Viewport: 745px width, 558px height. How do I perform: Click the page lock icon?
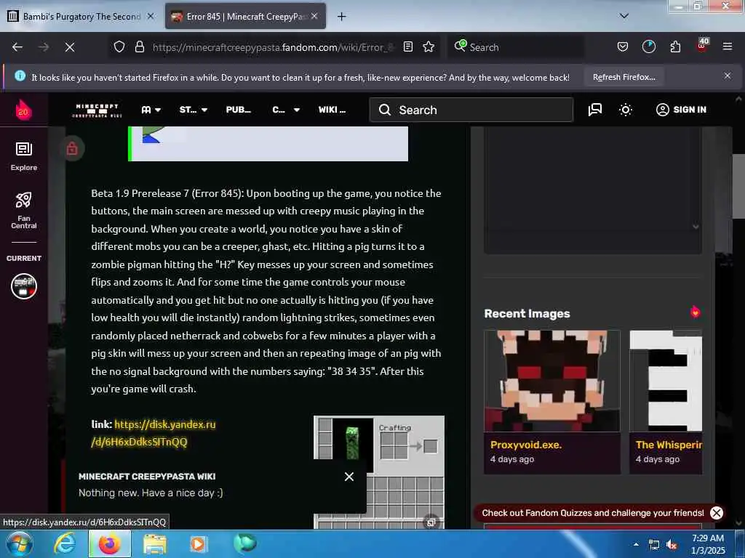point(72,148)
